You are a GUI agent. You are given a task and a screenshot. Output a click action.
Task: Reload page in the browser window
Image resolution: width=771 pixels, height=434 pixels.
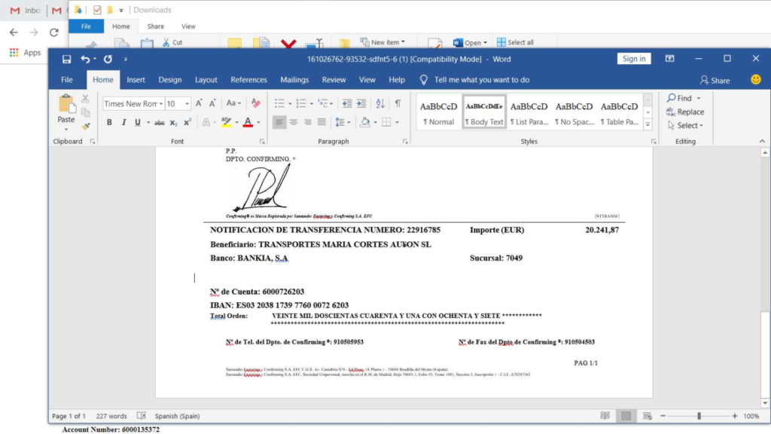tap(54, 32)
